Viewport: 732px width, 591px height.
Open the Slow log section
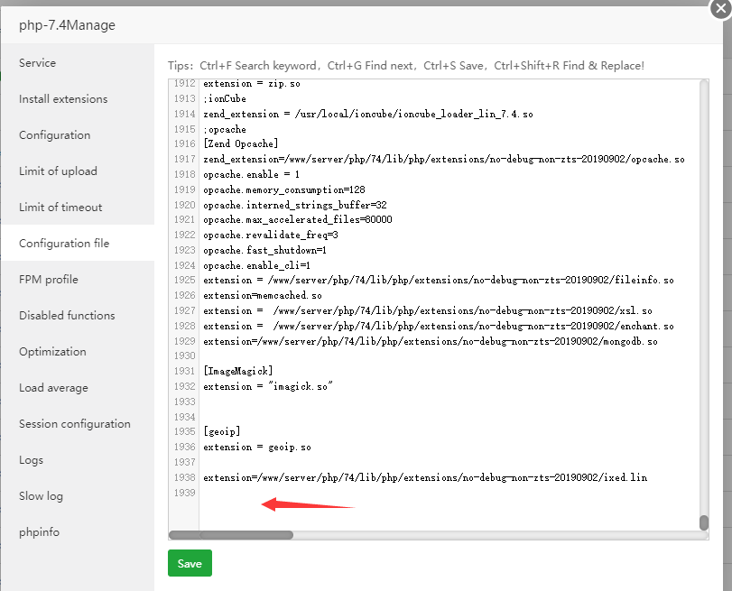click(x=42, y=496)
